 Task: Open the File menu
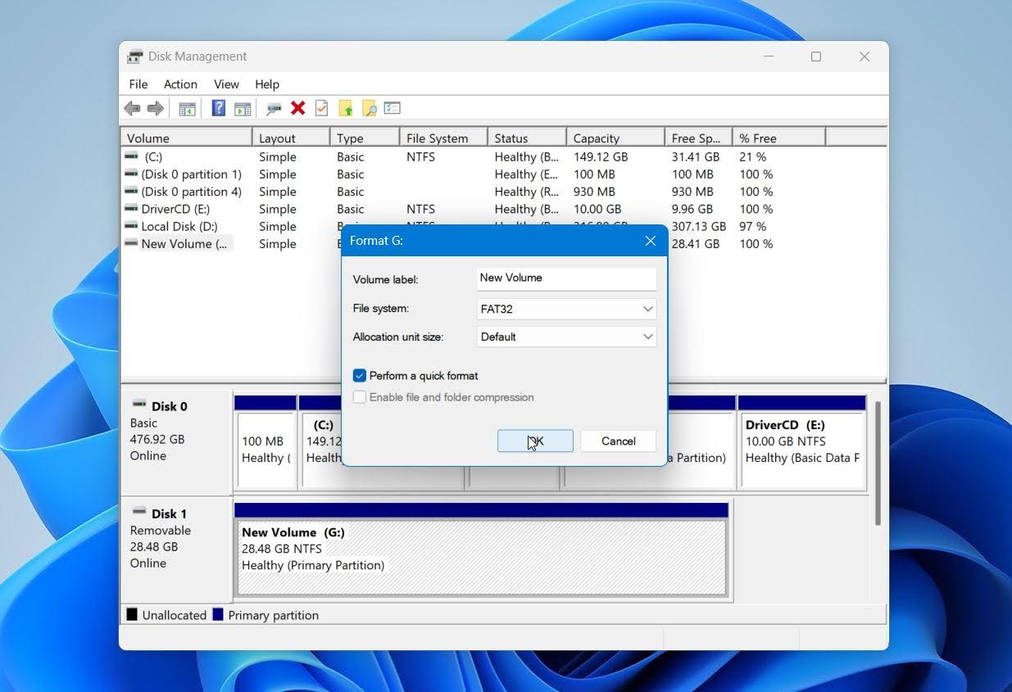coord(138,84)
